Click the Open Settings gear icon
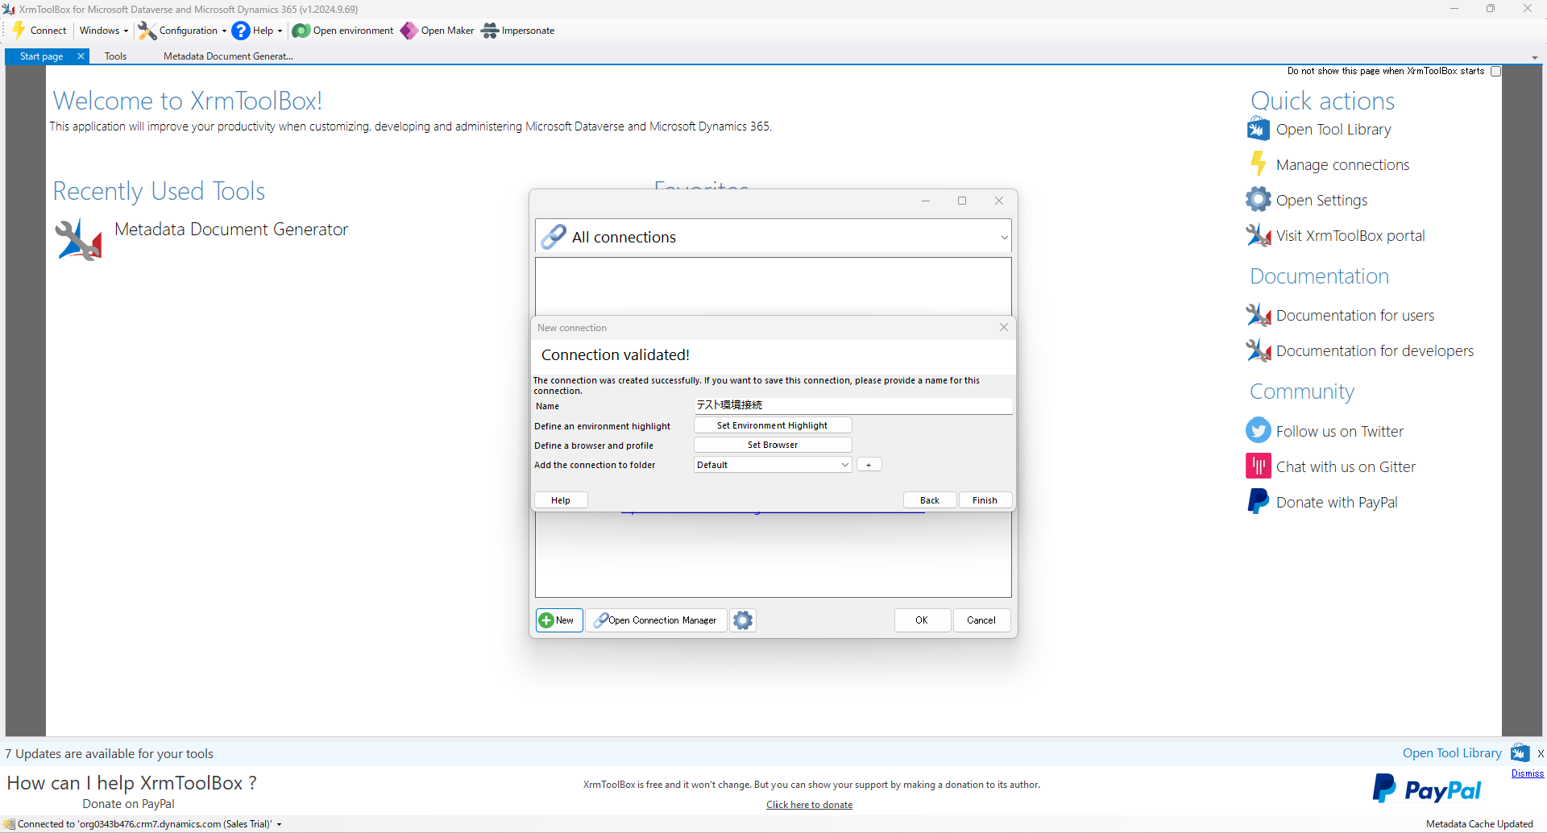1547x833 pixels. 1258,199
